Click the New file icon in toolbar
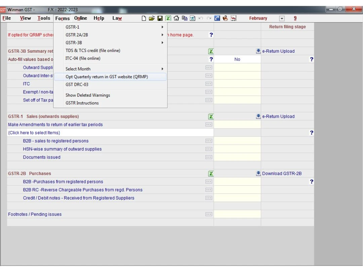 (x=144, y=18)
